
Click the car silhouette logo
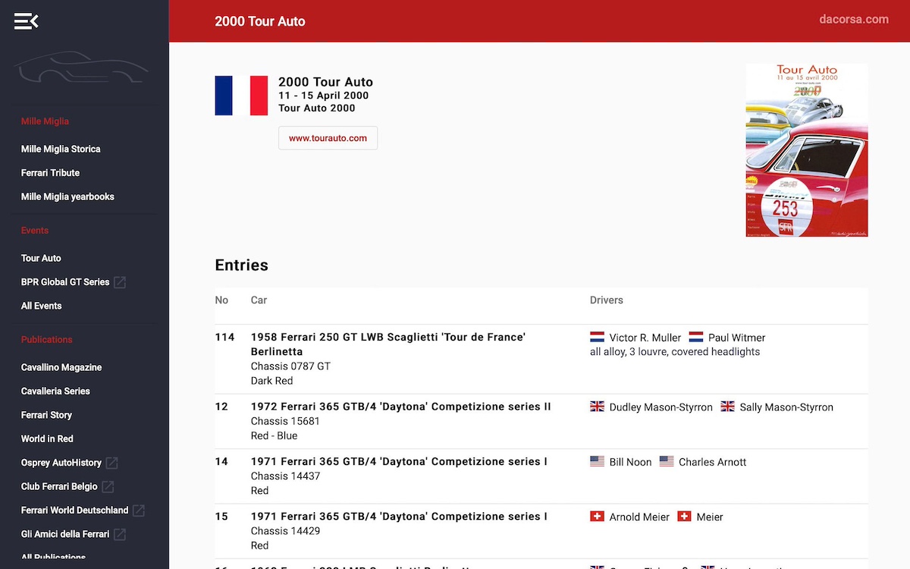(81, 68)
